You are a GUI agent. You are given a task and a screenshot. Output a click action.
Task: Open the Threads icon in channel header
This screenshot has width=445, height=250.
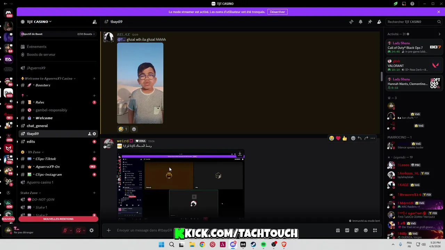click(x=351, y=22)
